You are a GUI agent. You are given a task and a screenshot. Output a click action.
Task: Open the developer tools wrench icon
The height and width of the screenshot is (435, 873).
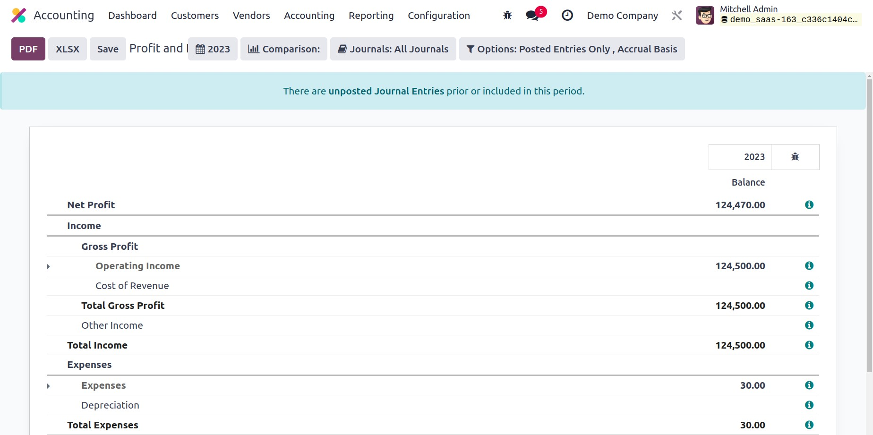676,16
